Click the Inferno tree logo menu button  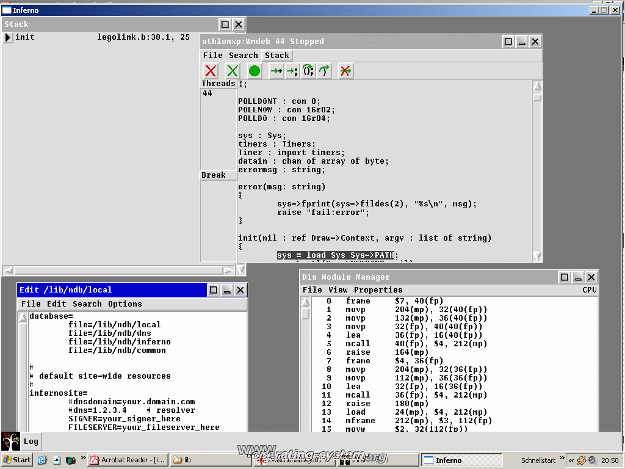pyautogui.click(x=10, y=442)
